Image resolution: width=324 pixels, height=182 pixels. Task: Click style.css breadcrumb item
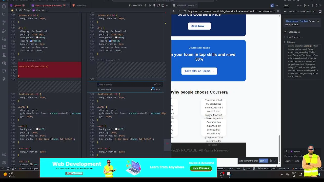(40, 10)
